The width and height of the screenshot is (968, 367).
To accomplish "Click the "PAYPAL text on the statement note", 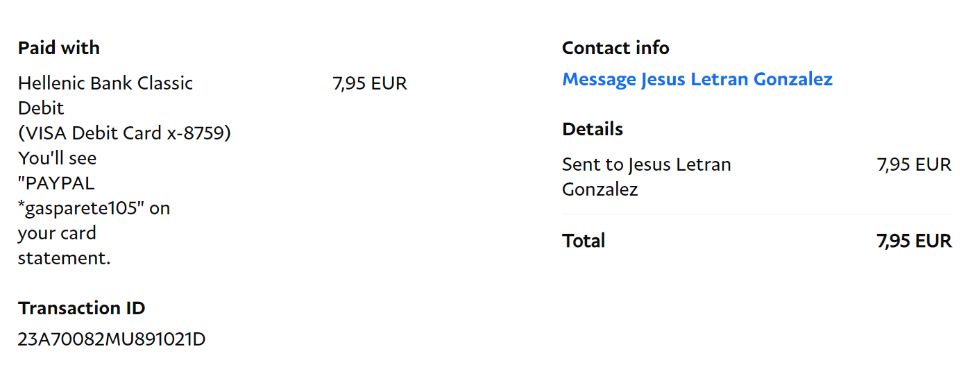I will [x=56, y=183].
